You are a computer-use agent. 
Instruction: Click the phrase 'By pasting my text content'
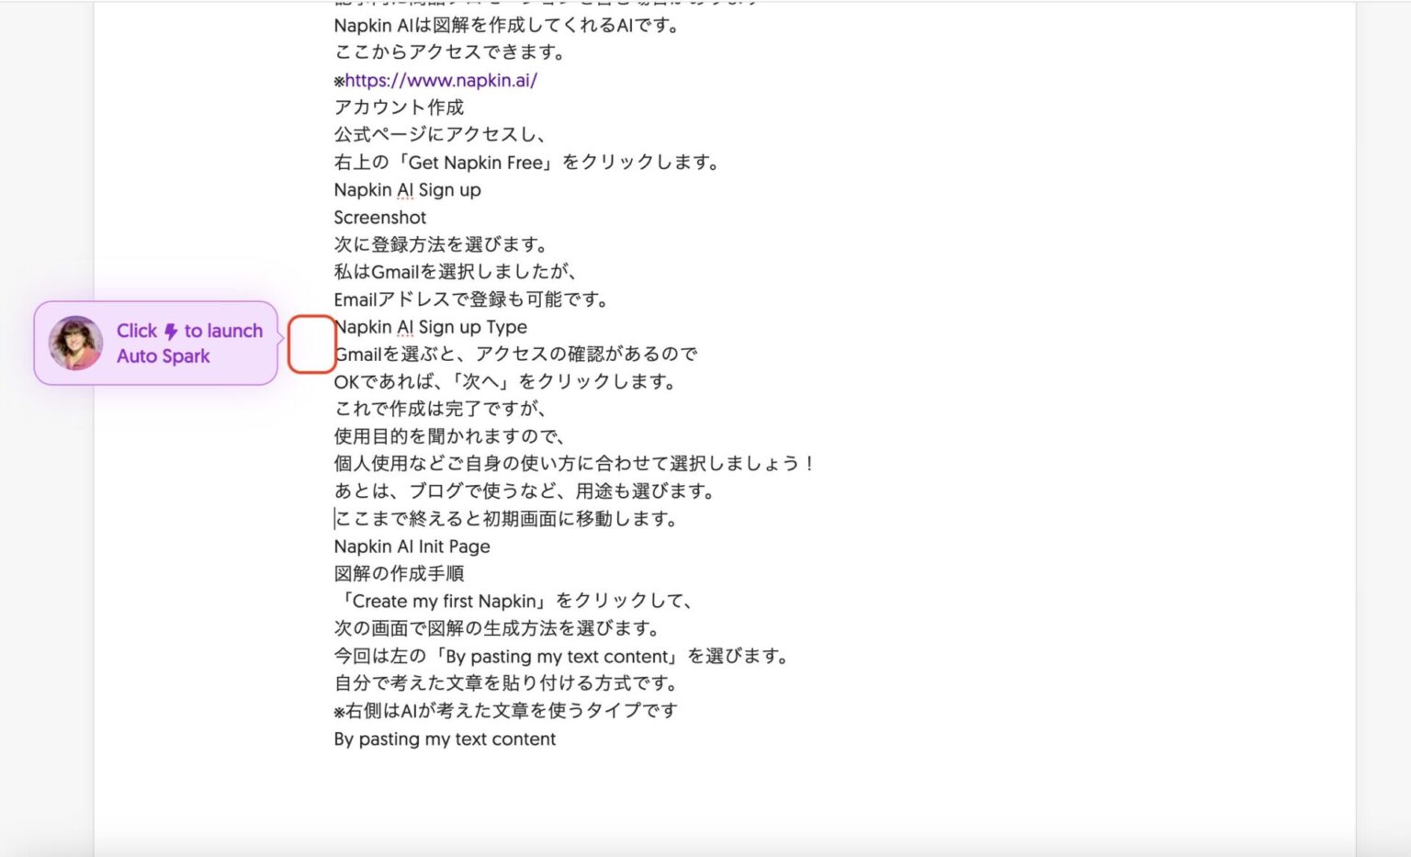point(445,739)
